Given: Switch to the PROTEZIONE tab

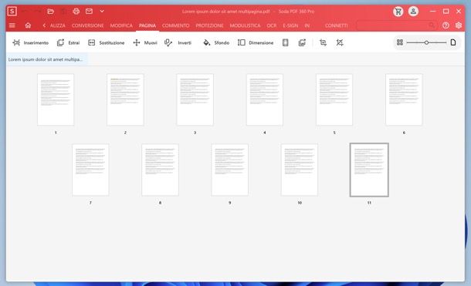Looking at the screenshot, I should tap(209, 25).
